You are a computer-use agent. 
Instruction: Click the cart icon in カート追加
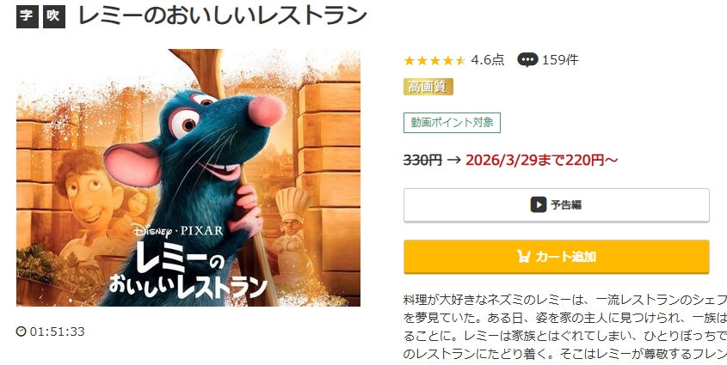click(x=523, y=256)
